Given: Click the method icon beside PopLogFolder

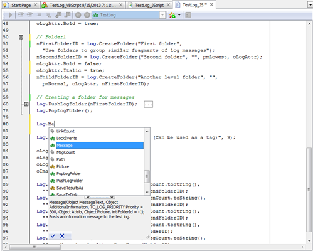Looking at the screenshot, I should 53,174.
